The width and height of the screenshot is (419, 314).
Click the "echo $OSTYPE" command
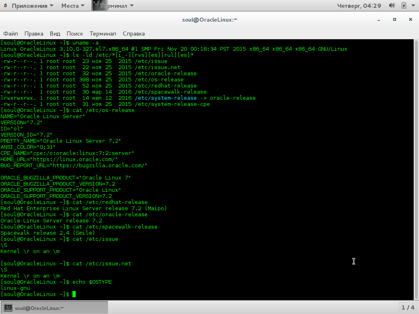[92, 282]
